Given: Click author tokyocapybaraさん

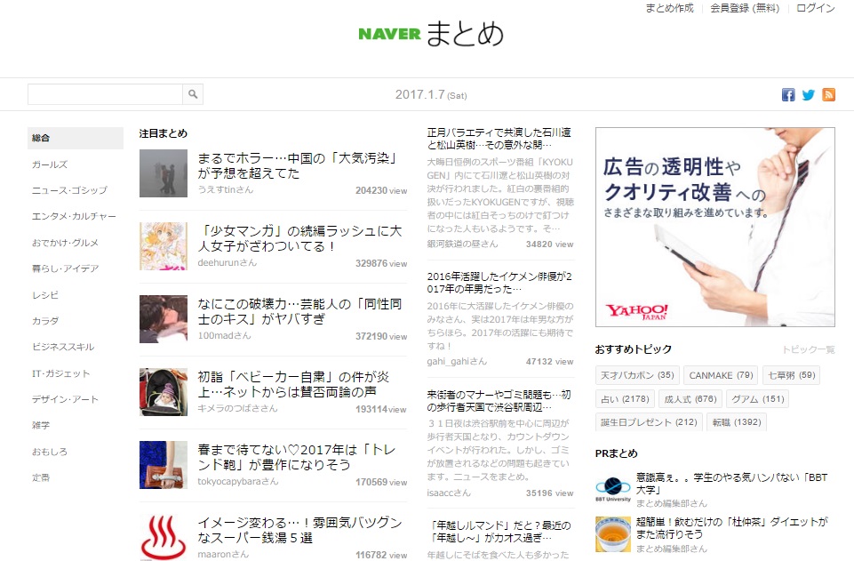Looking at the screenshot, I should tap(238, 482).
